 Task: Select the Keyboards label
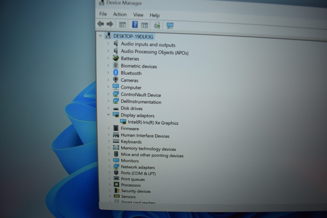coord(131,142)
